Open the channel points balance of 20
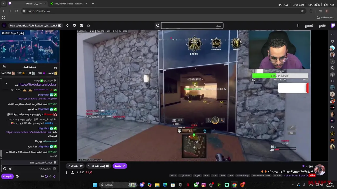 (x=44, y=176)
